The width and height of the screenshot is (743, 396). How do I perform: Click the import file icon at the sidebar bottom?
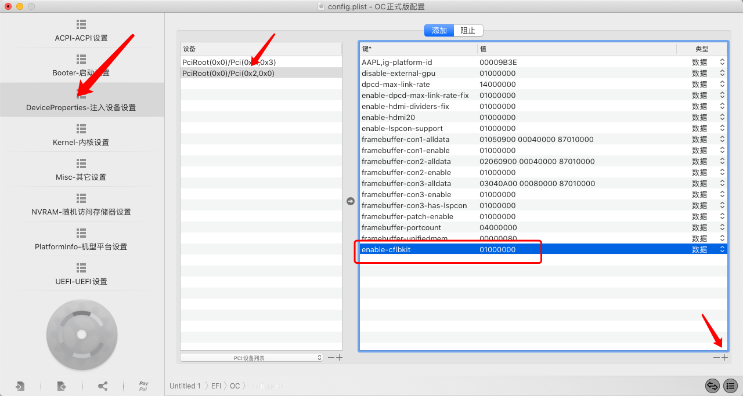pos(20,386)
